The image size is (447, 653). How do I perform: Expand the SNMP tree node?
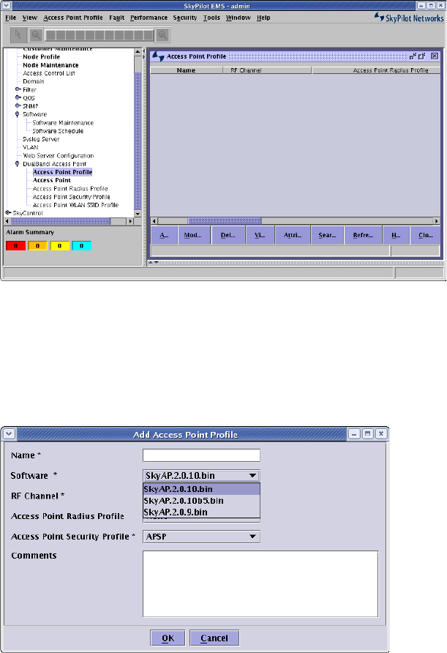click(18, 105)
